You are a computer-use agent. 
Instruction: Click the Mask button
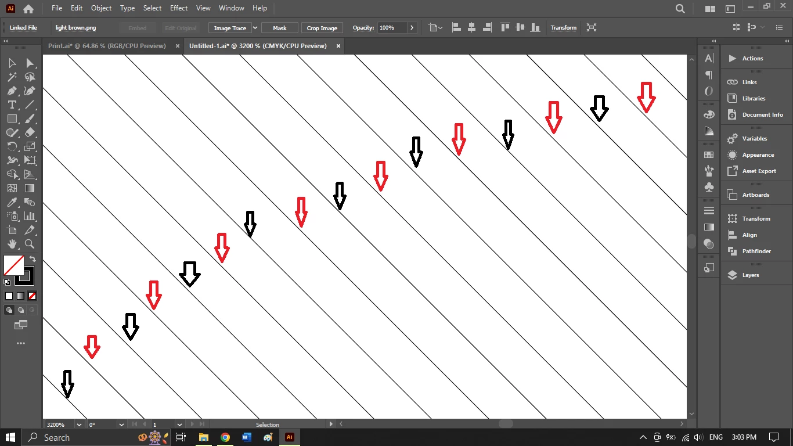(280, 28)
